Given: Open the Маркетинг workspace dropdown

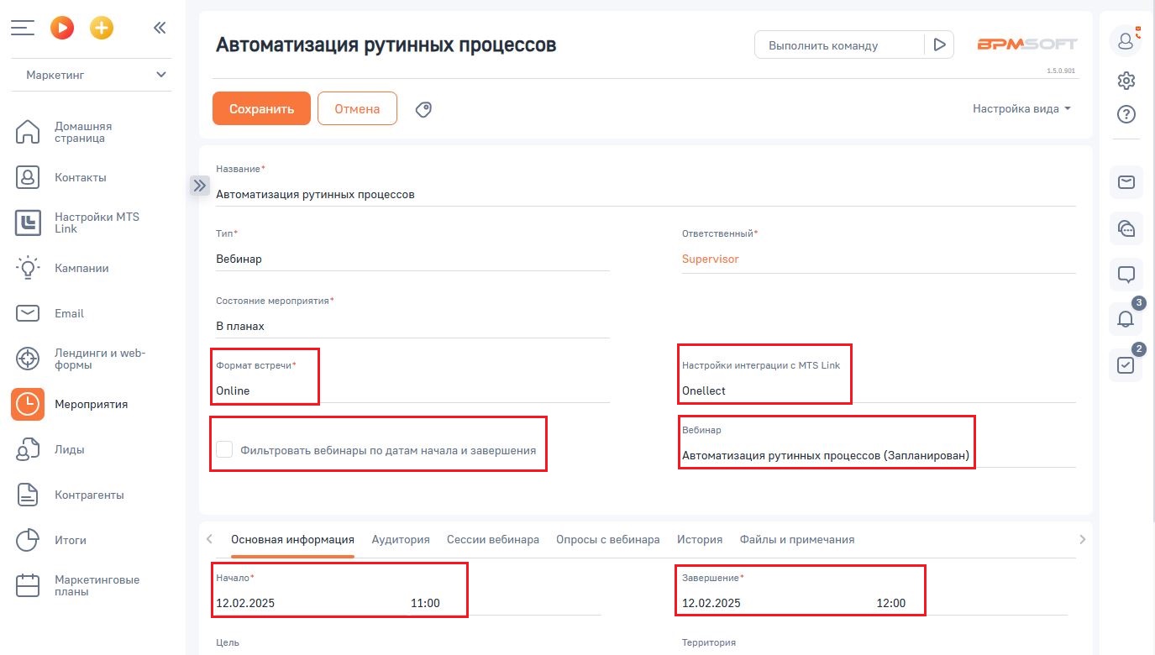Looking at the screenshot, I should pyautogui.click(x=92, y=75).
